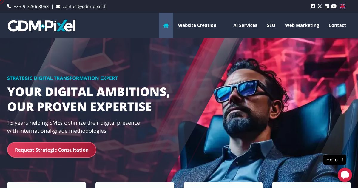The image size is (358, 188).
Task: Click the envelope email icon
Action: point(58,6)
